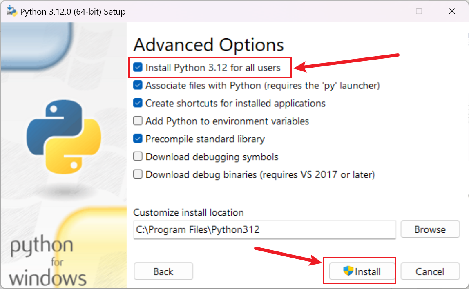Click the 'python for windows' wordmark
Image resolution: width=469 pixels, height=289 pixels.
tap(47, 262)
